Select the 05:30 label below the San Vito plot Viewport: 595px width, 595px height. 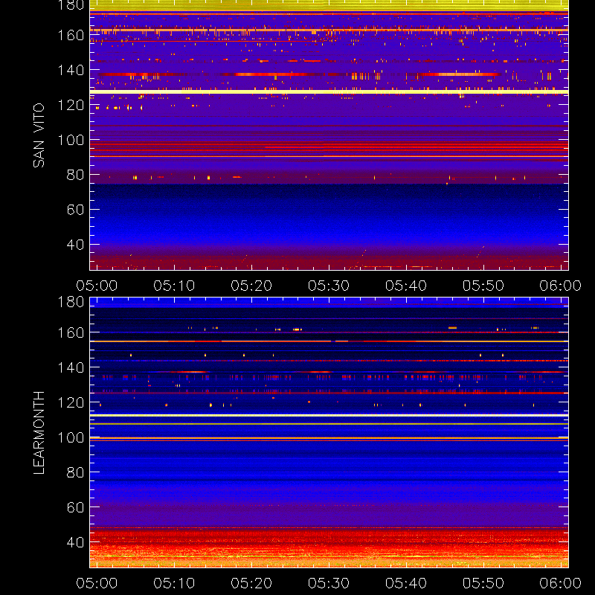click(329, 286)
